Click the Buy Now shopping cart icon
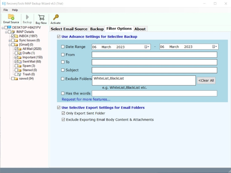The width and height of the screenshot is (231, 173). pos(41,17)
